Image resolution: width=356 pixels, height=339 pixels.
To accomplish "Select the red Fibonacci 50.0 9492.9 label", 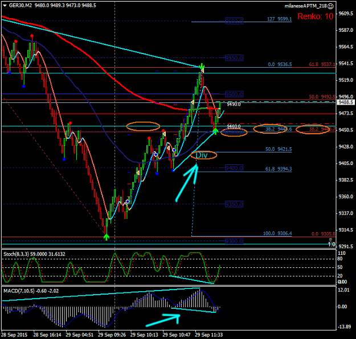I will click(322, 97).
